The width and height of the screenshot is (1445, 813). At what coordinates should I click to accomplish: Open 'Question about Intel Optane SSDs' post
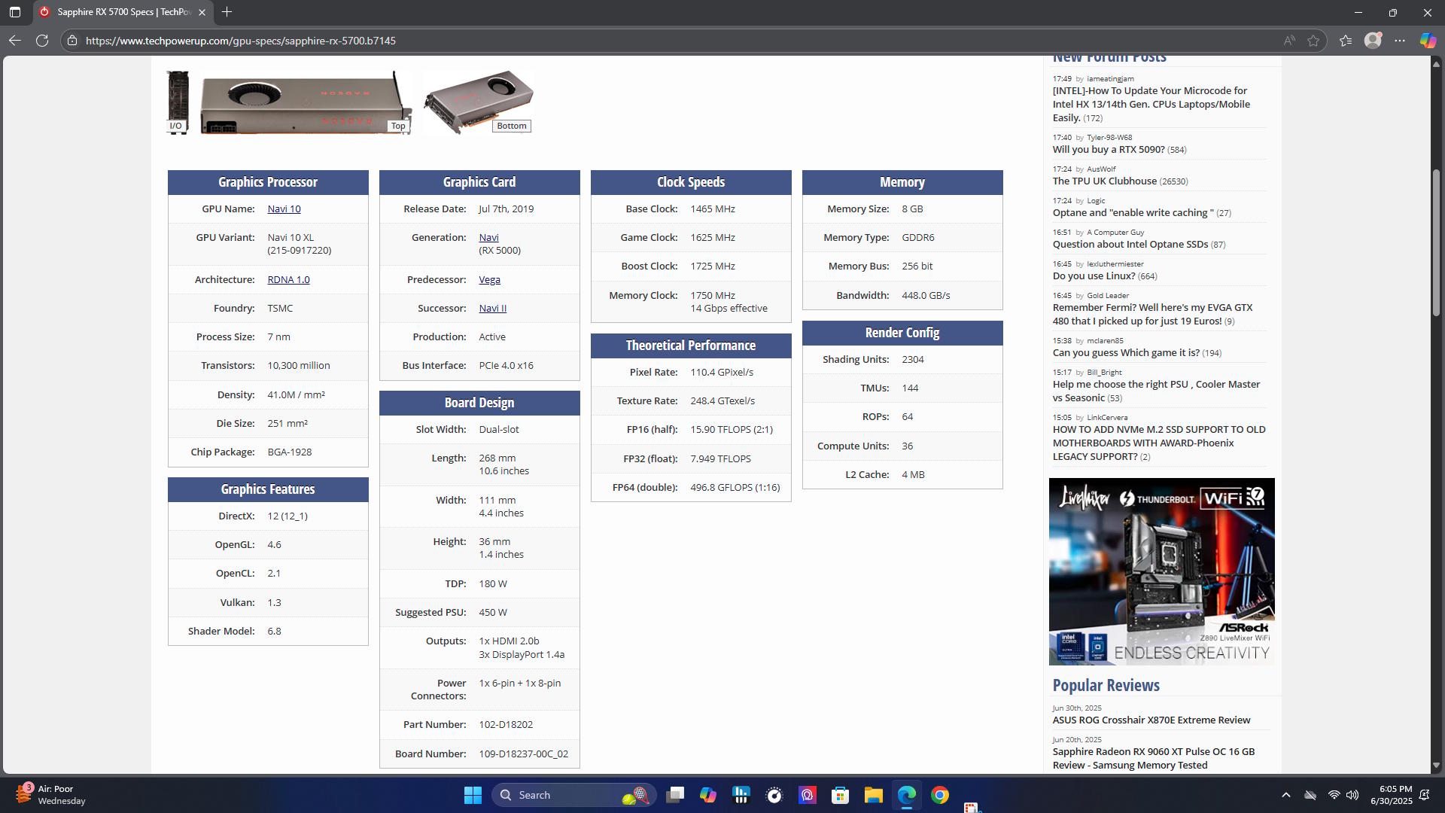tap(1130, 245)
